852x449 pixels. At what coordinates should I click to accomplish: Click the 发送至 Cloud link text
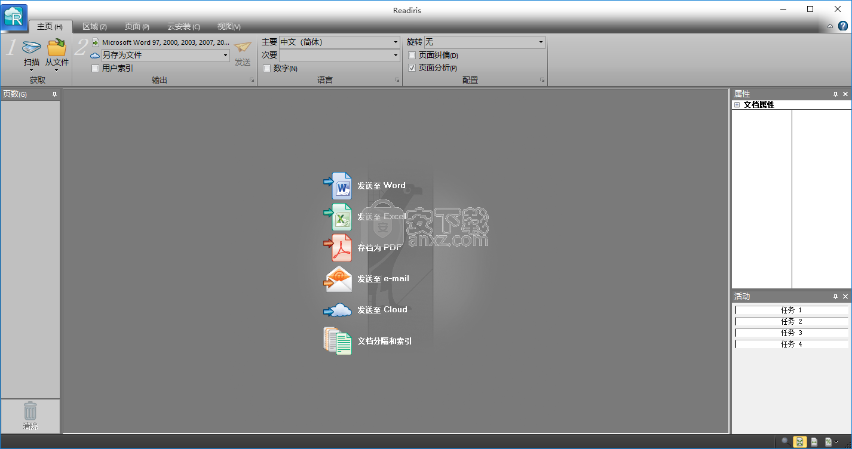(x=382, y=310)
